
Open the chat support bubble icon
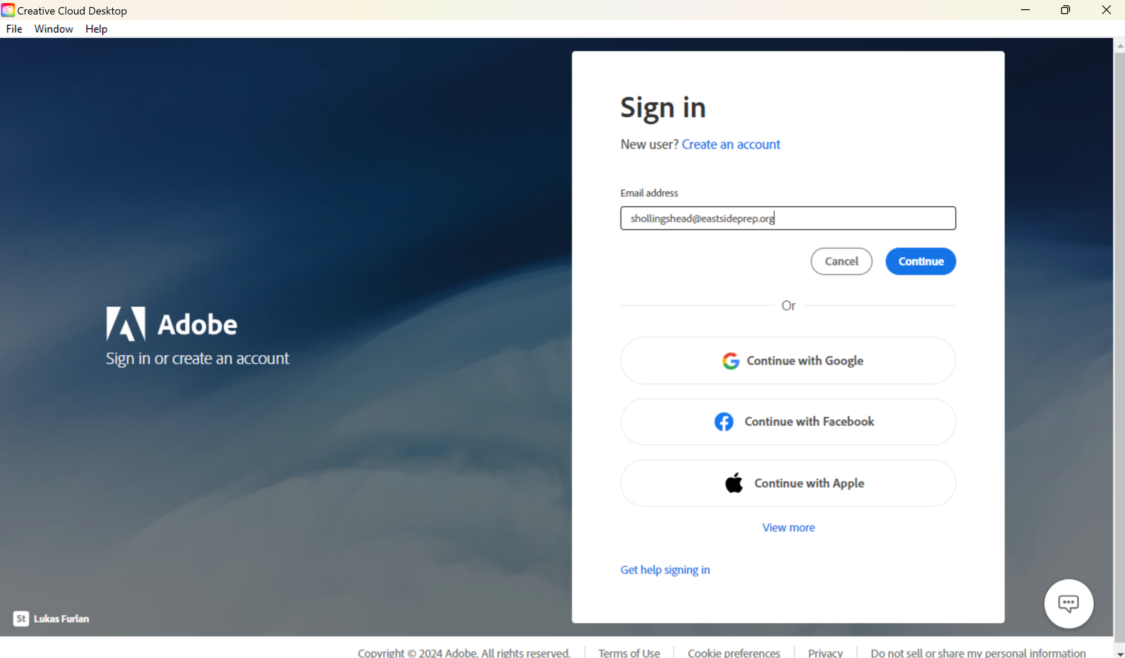tap(1068, 603)
